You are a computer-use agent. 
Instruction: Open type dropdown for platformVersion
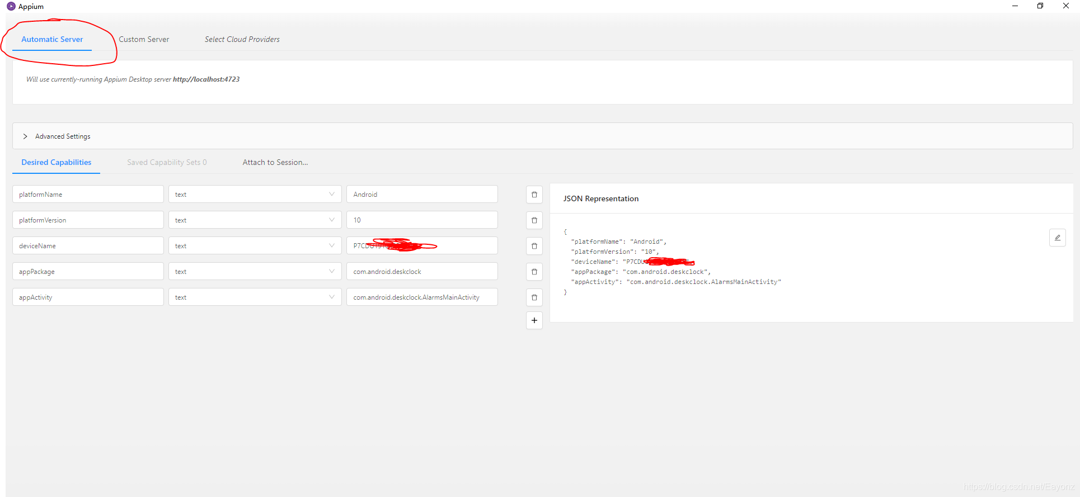[255, 220]
